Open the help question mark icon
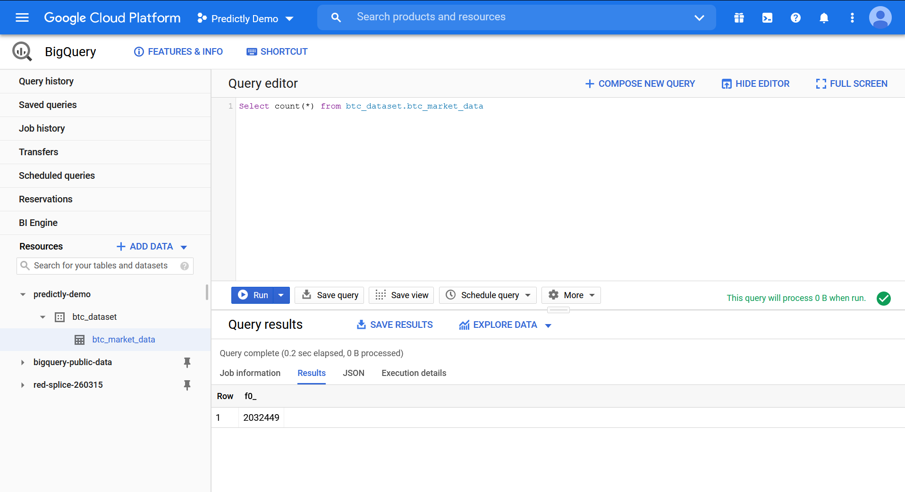Image resolution: width=905 pixels, height=492 pixels. (x=795, y=18)
